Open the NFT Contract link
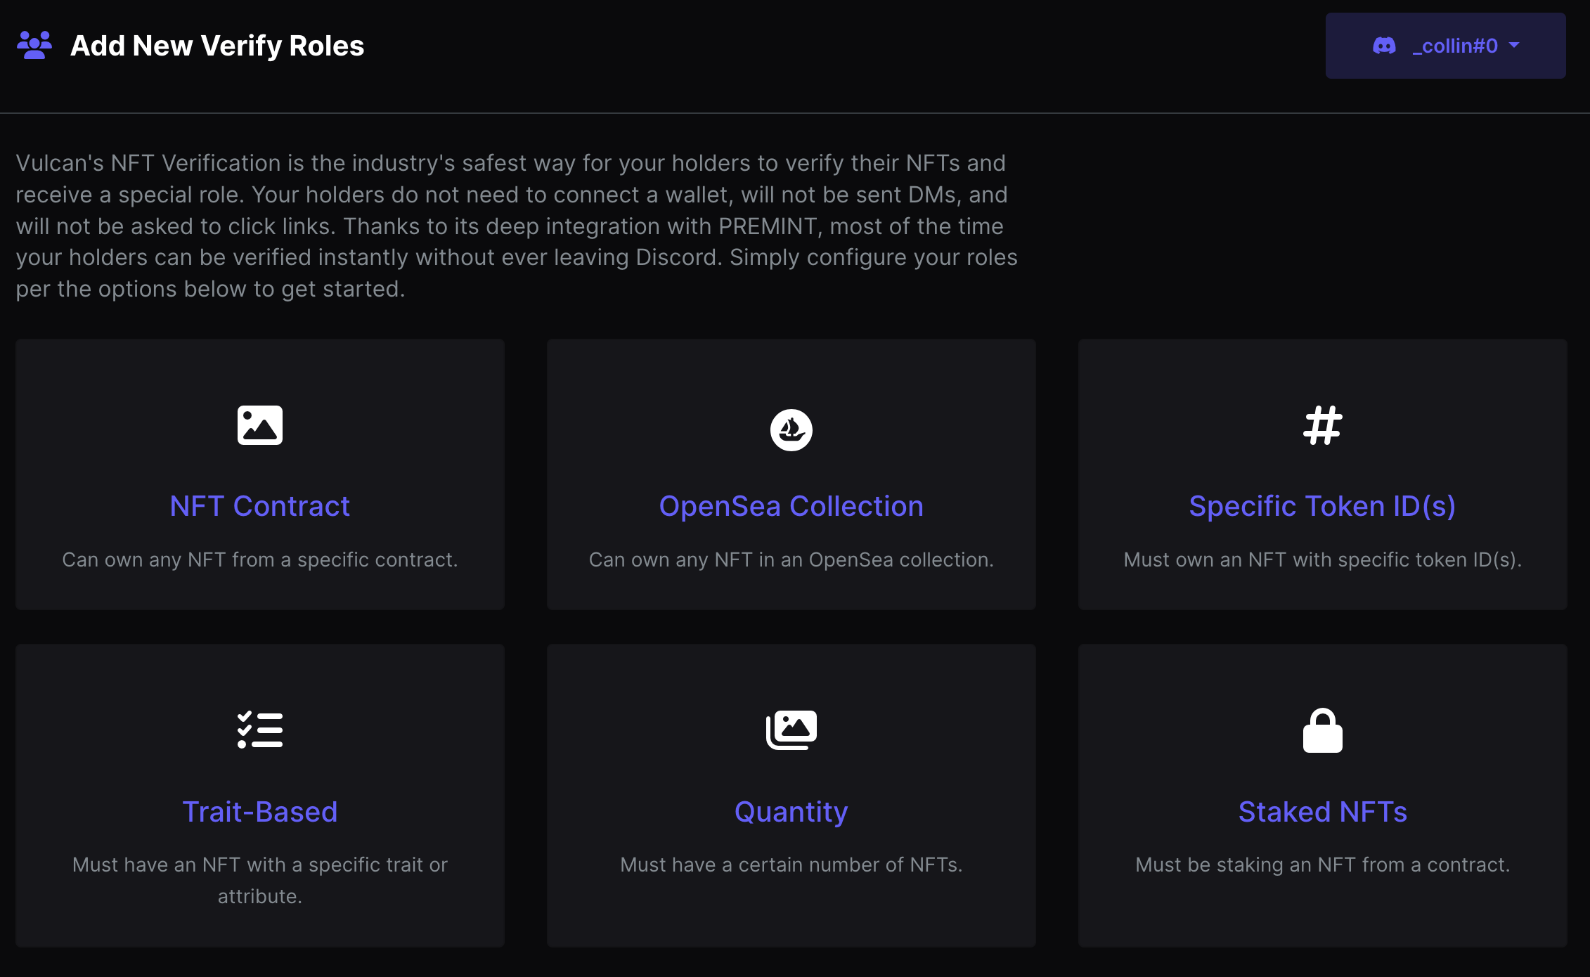1590x977 pixels. point(260,506)
